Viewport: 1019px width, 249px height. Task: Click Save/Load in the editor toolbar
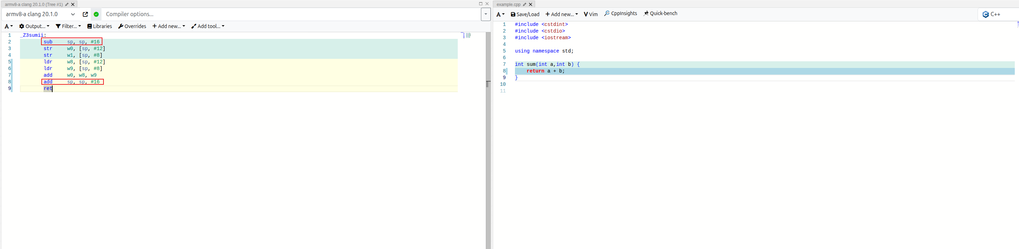pos(525,14)
